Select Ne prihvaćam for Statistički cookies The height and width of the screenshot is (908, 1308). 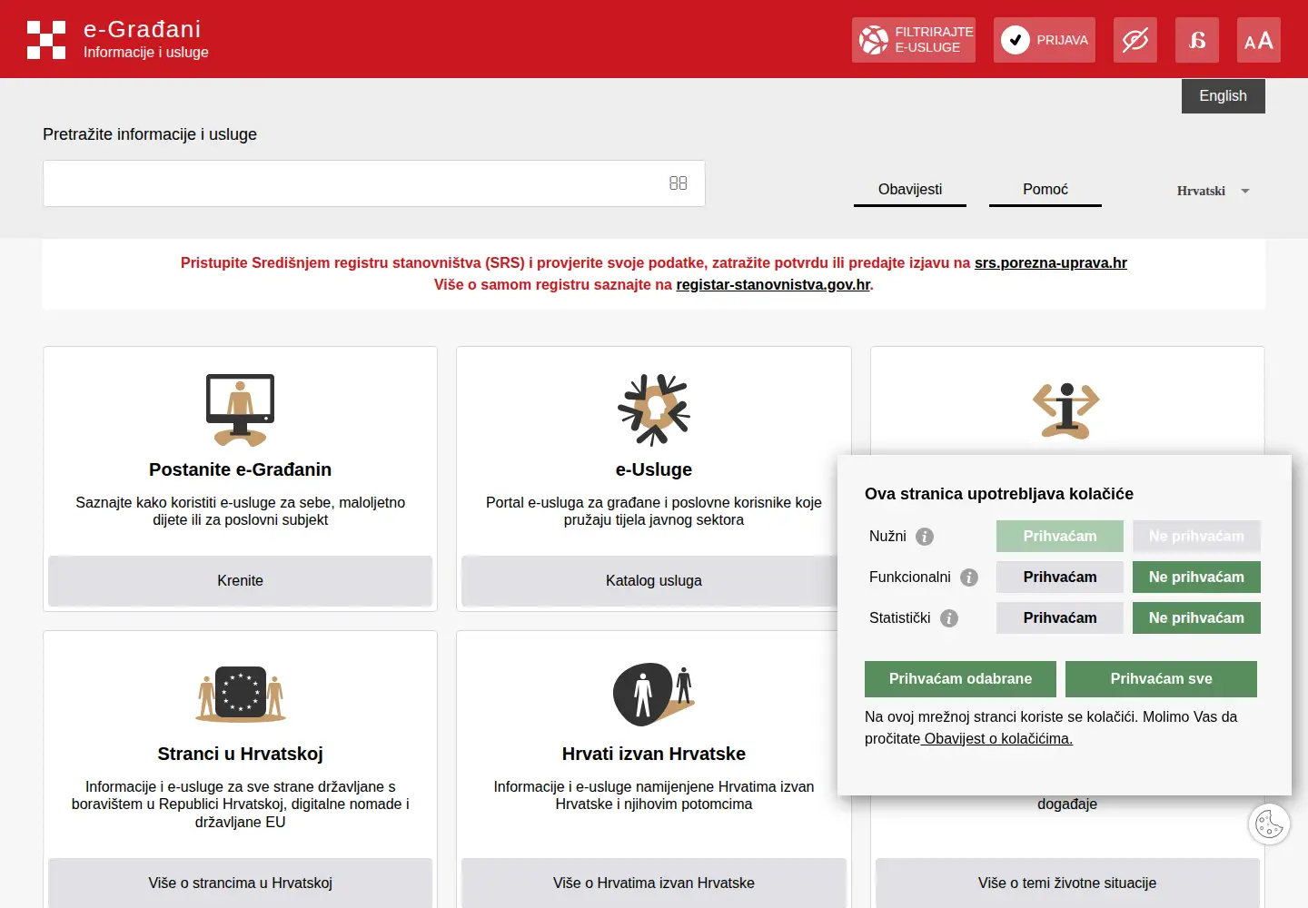point(1196,618)
